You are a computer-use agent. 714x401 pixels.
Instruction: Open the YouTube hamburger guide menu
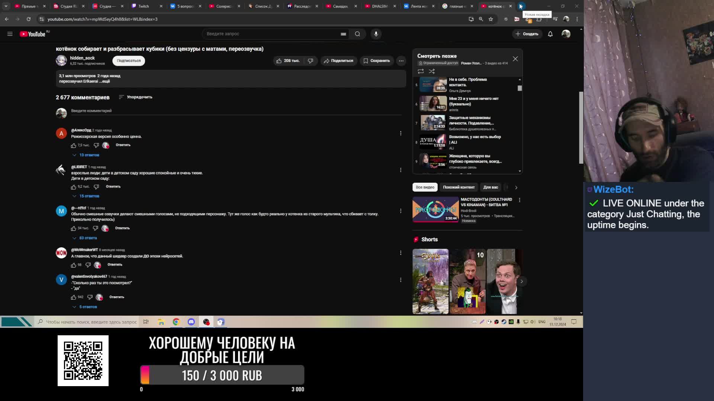10,34
